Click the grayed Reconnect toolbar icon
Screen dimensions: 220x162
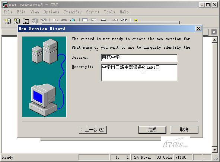pyautogui.click(x=35, y=21)
